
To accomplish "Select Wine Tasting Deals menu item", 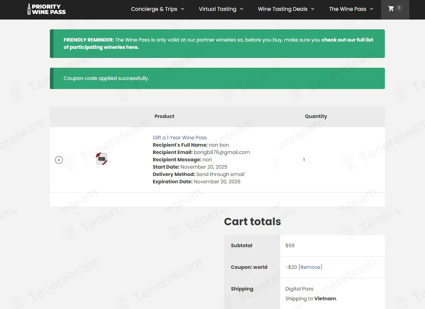I will tap(282, 9).
